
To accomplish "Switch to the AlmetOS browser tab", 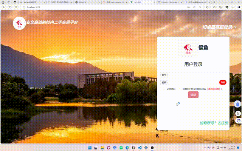I will (x=87, y=2).
